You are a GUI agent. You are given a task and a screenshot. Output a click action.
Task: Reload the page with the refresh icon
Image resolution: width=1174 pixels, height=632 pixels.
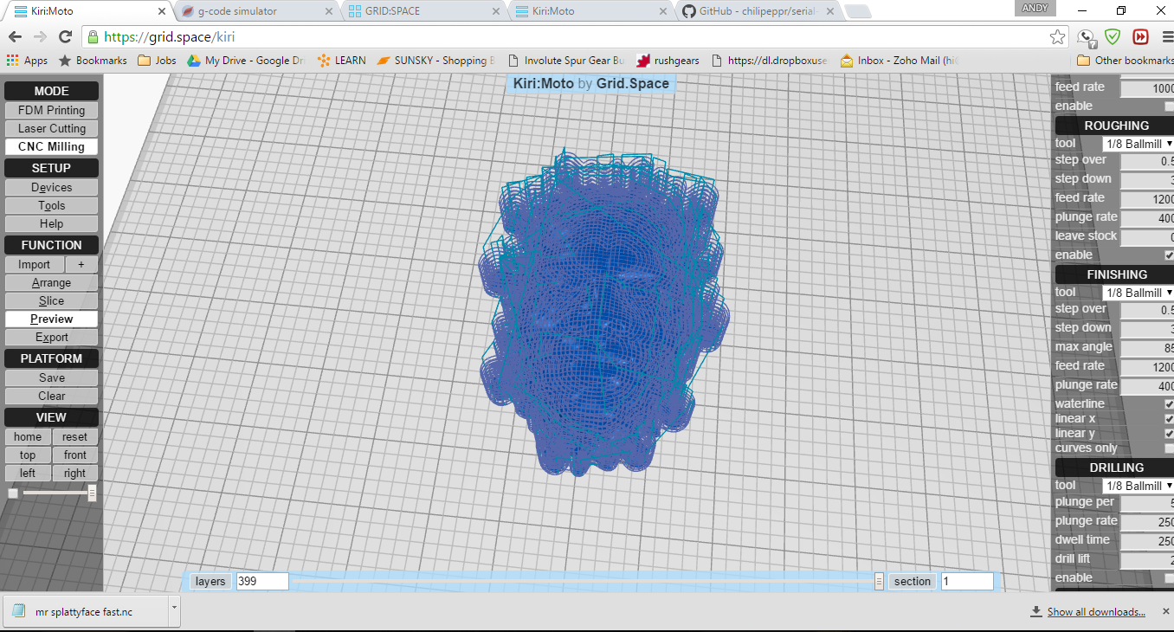65,37
